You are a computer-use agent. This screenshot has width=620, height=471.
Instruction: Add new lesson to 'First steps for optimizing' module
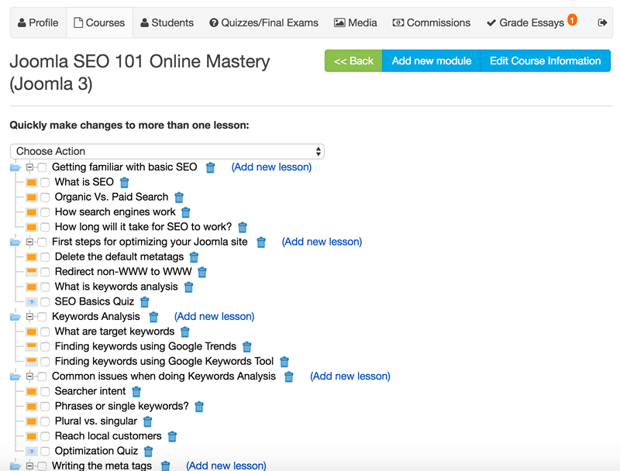pyautogui.click(x=322, y=242)
